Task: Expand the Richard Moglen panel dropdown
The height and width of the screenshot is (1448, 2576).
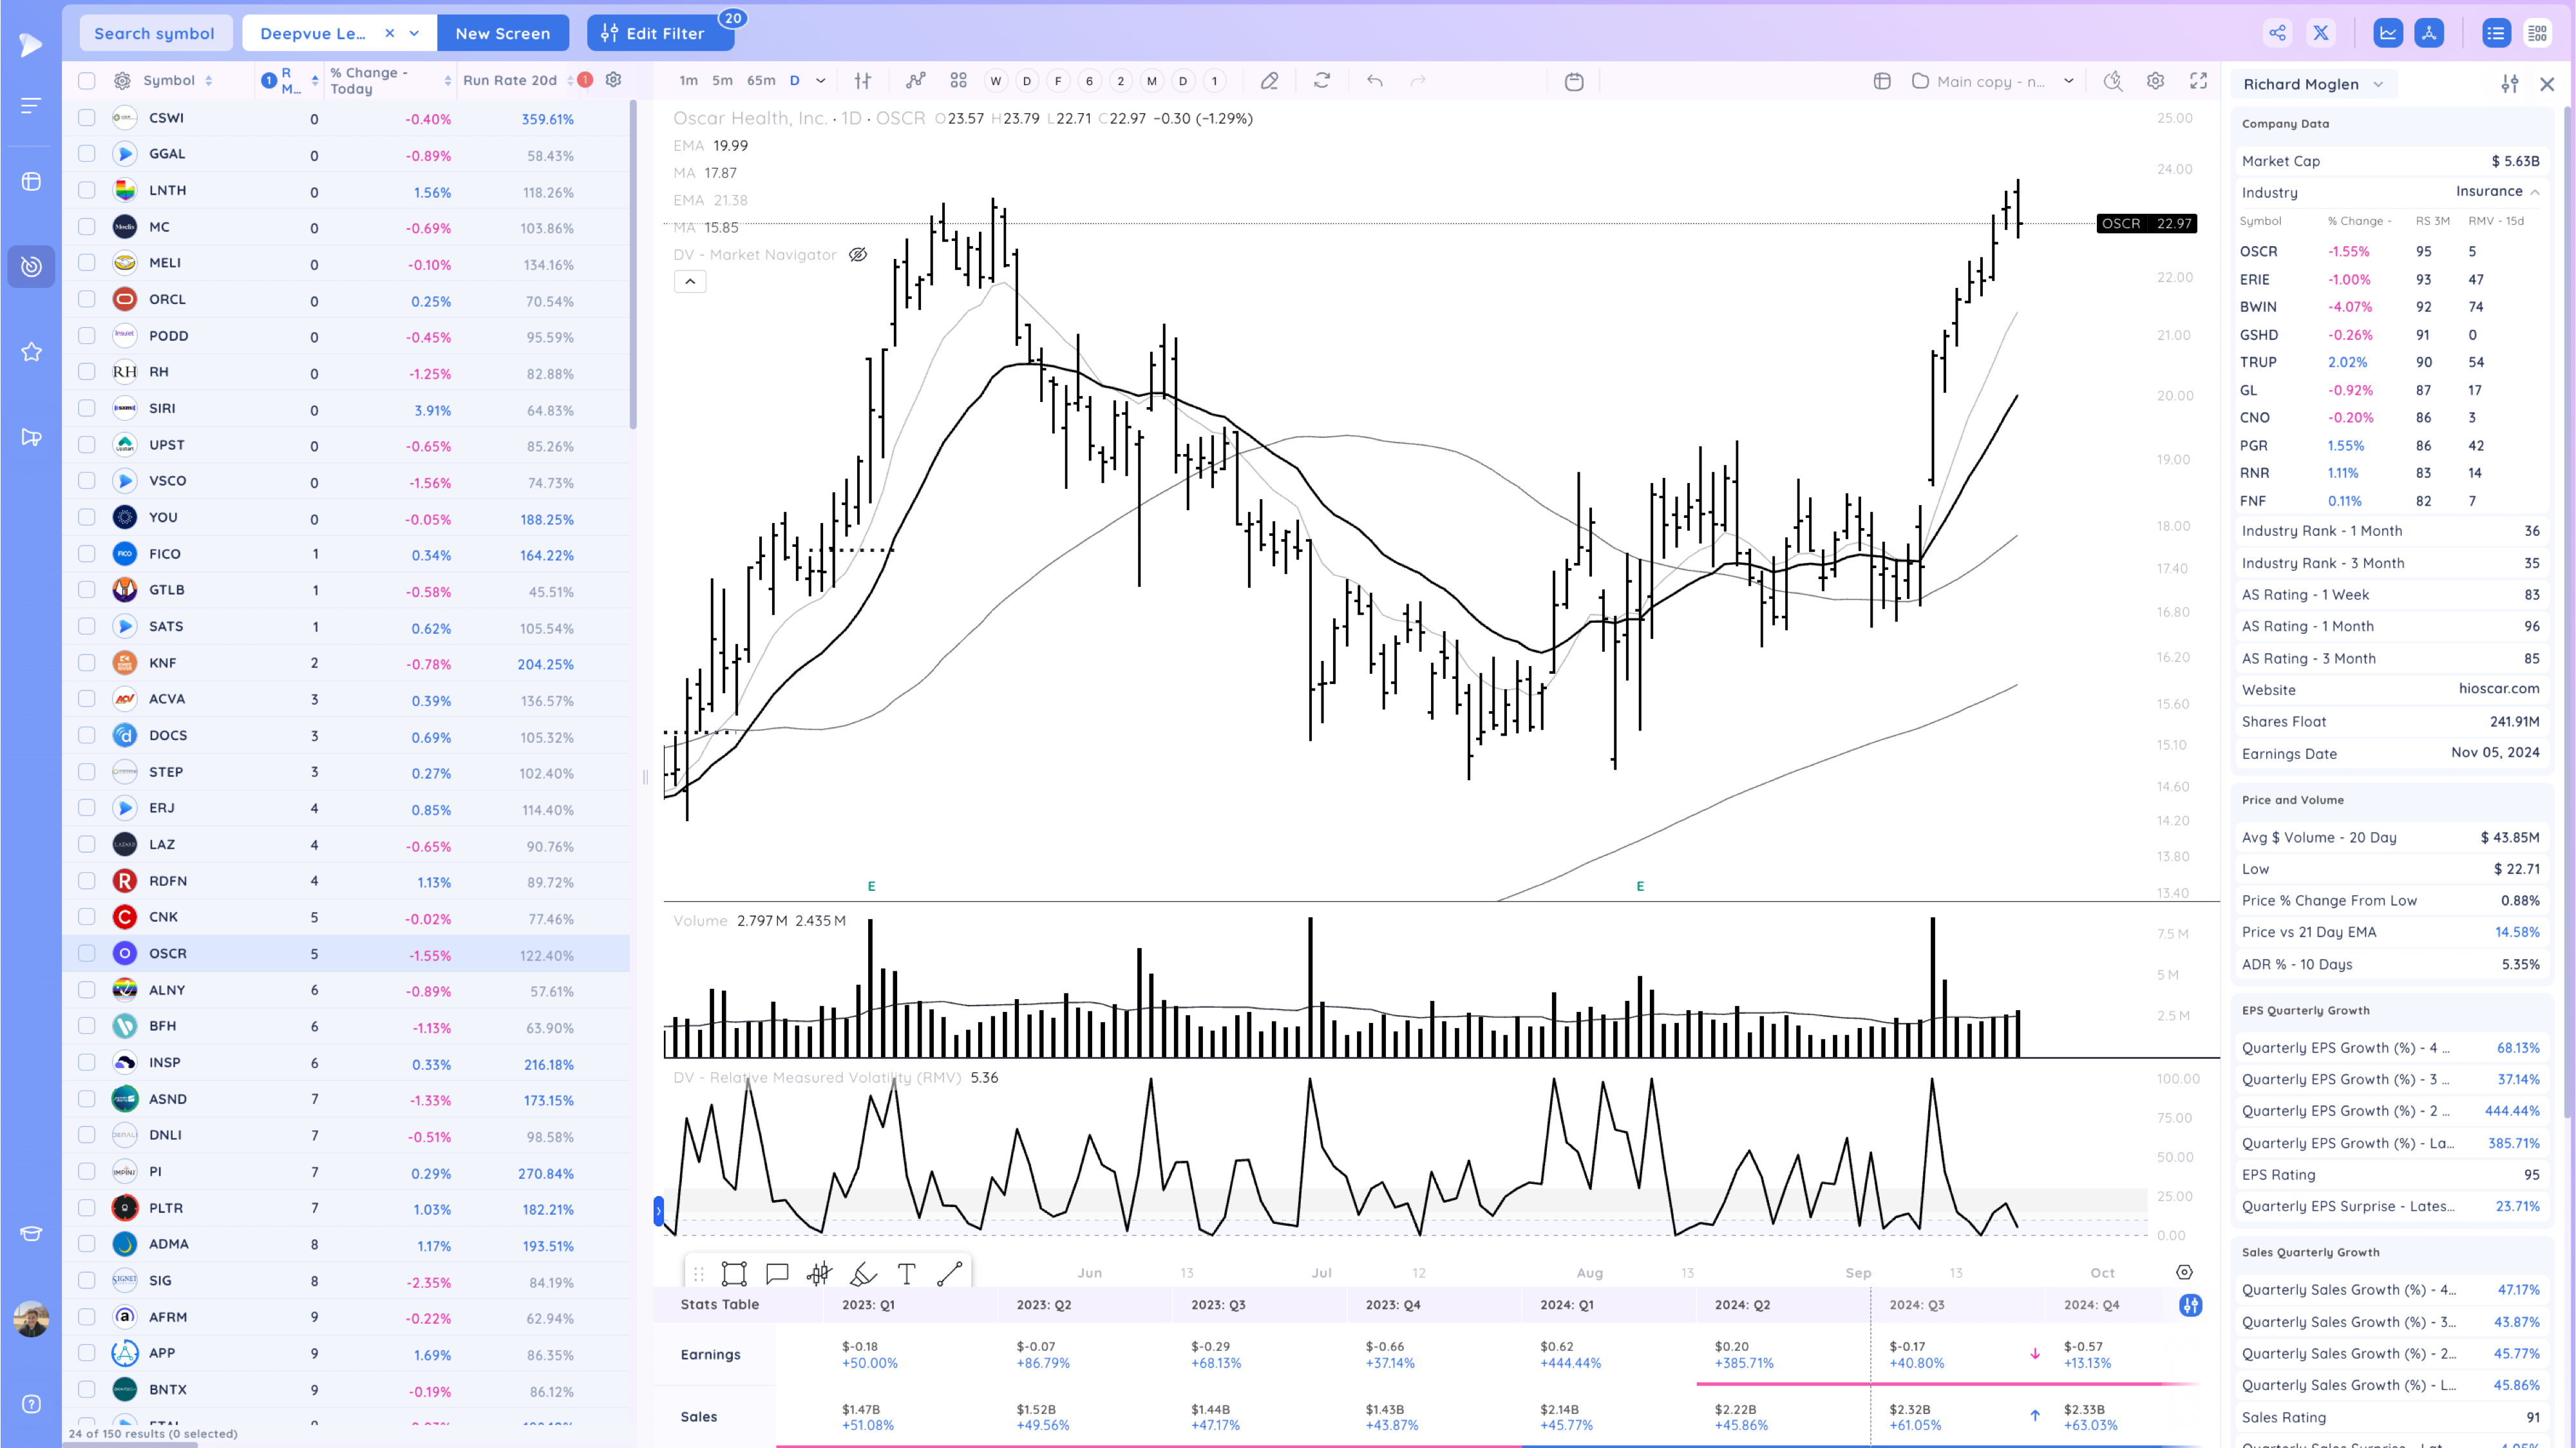Action: 2378,84
